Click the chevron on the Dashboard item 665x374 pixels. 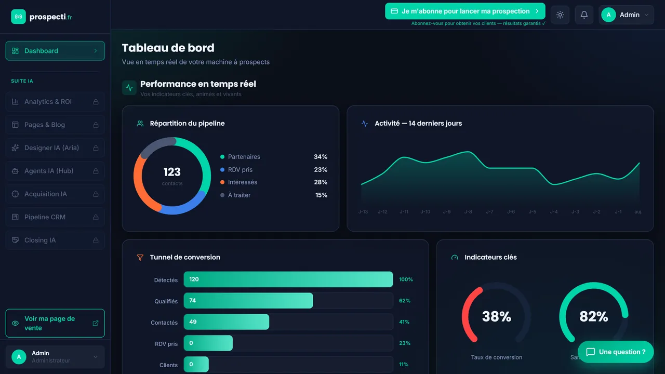(96, 51)
